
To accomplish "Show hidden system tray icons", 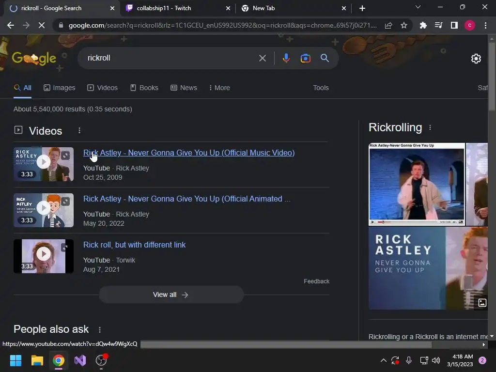I will [x=384, y=360].
